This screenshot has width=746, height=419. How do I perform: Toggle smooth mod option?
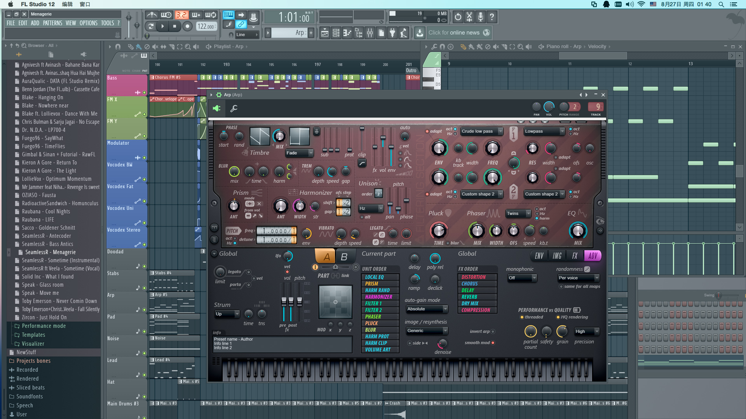pos(493,343)
